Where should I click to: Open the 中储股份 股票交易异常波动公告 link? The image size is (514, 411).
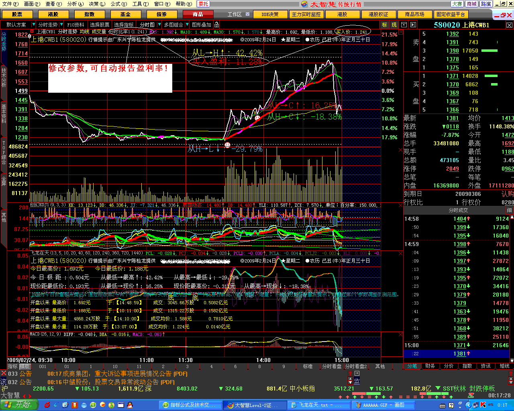click(x=111, y=382)
